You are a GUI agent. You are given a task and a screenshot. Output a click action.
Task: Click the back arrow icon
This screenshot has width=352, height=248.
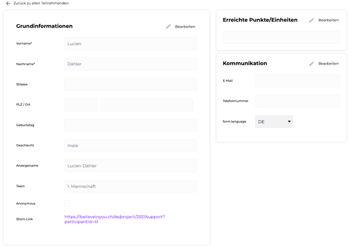coord(8,3)
